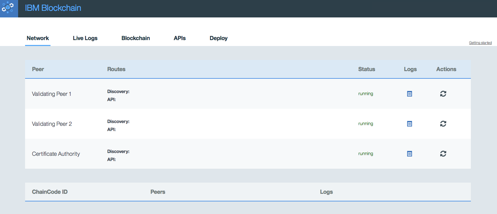497x214 pixels.
Task: Go to the APIs tab
Action: coord(180,38)
